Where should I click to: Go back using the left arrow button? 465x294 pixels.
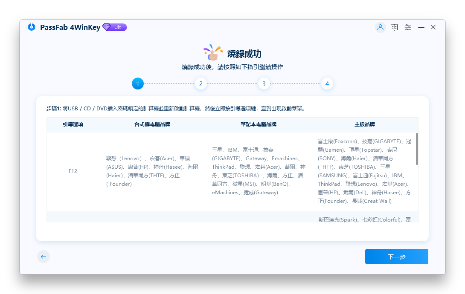click(x=44, y=257)
